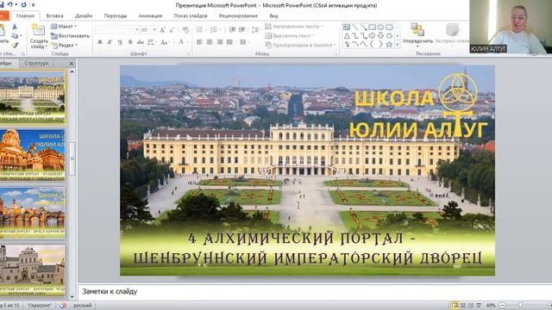Select the straight Line shape in gallery
The width and height of the screenshot is (552, 310).
coord(355,27)
